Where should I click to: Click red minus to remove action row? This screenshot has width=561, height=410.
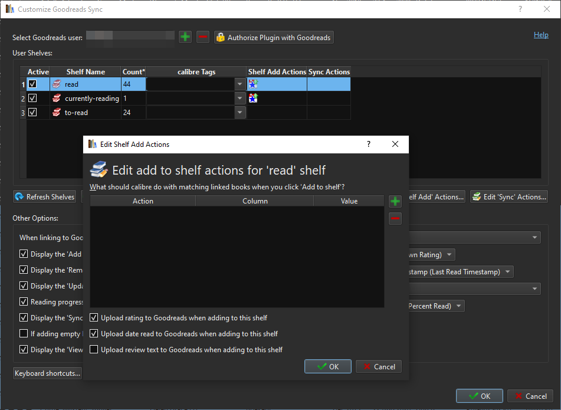(x=395, y=219)
